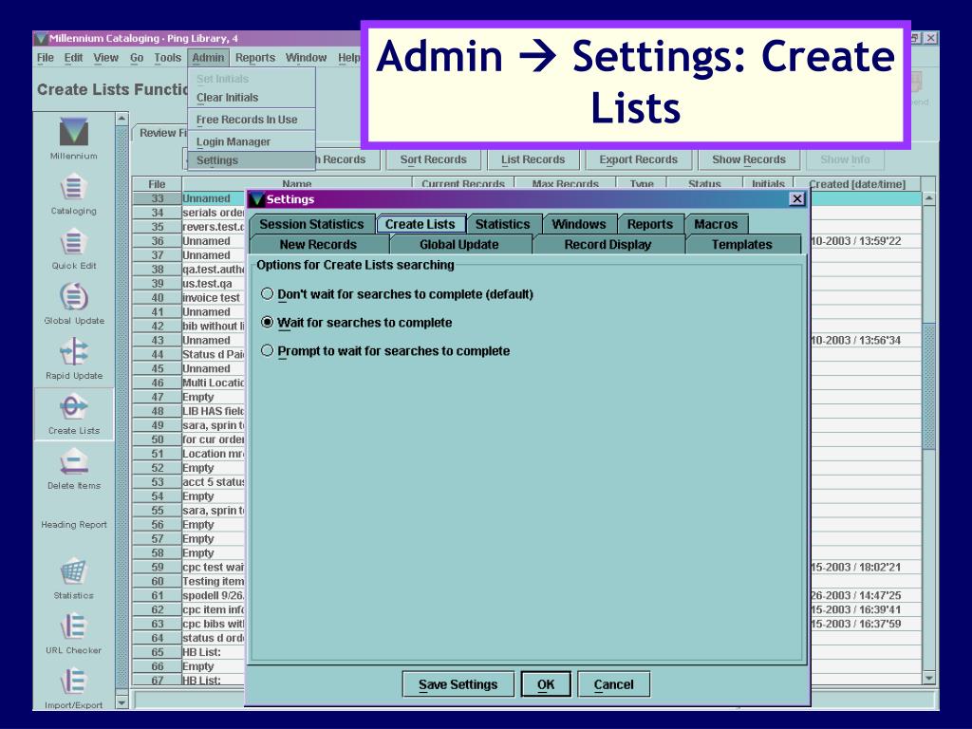Click the Show Records button
This screenshot has height=729, width=972.
click(749, 159)
